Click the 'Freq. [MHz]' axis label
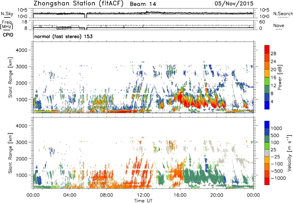The image size is (293, 203). [x=7, y=25]
